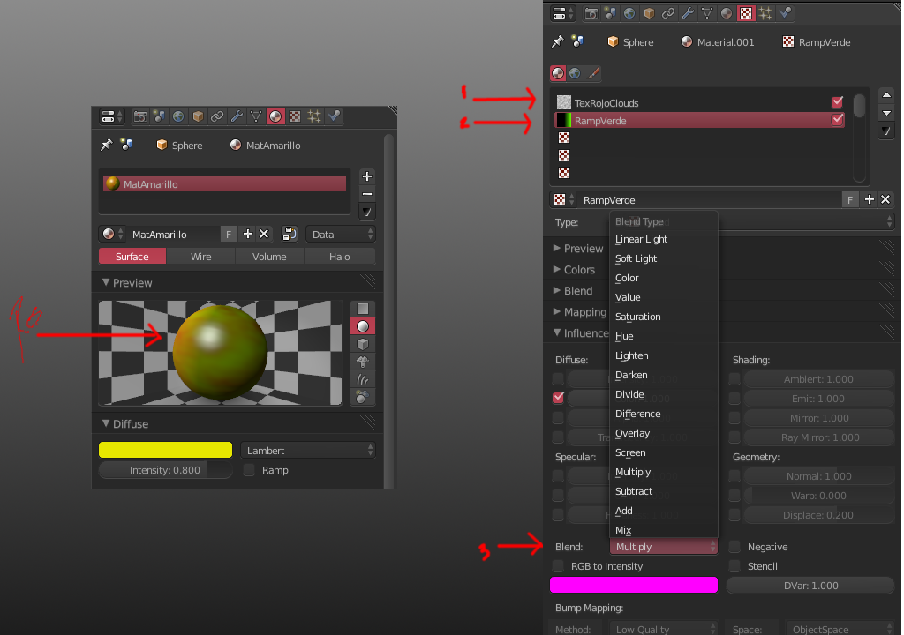Enable Ambient shading influence checkbox

tap(734, 379)
